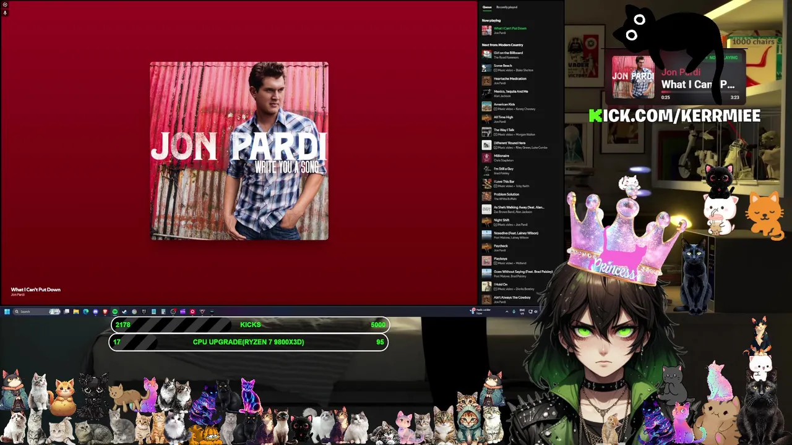Play As She's Walking Away track
792x445 pixels.
520,210
